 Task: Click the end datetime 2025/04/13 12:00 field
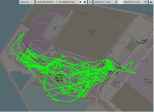(135, 2)
